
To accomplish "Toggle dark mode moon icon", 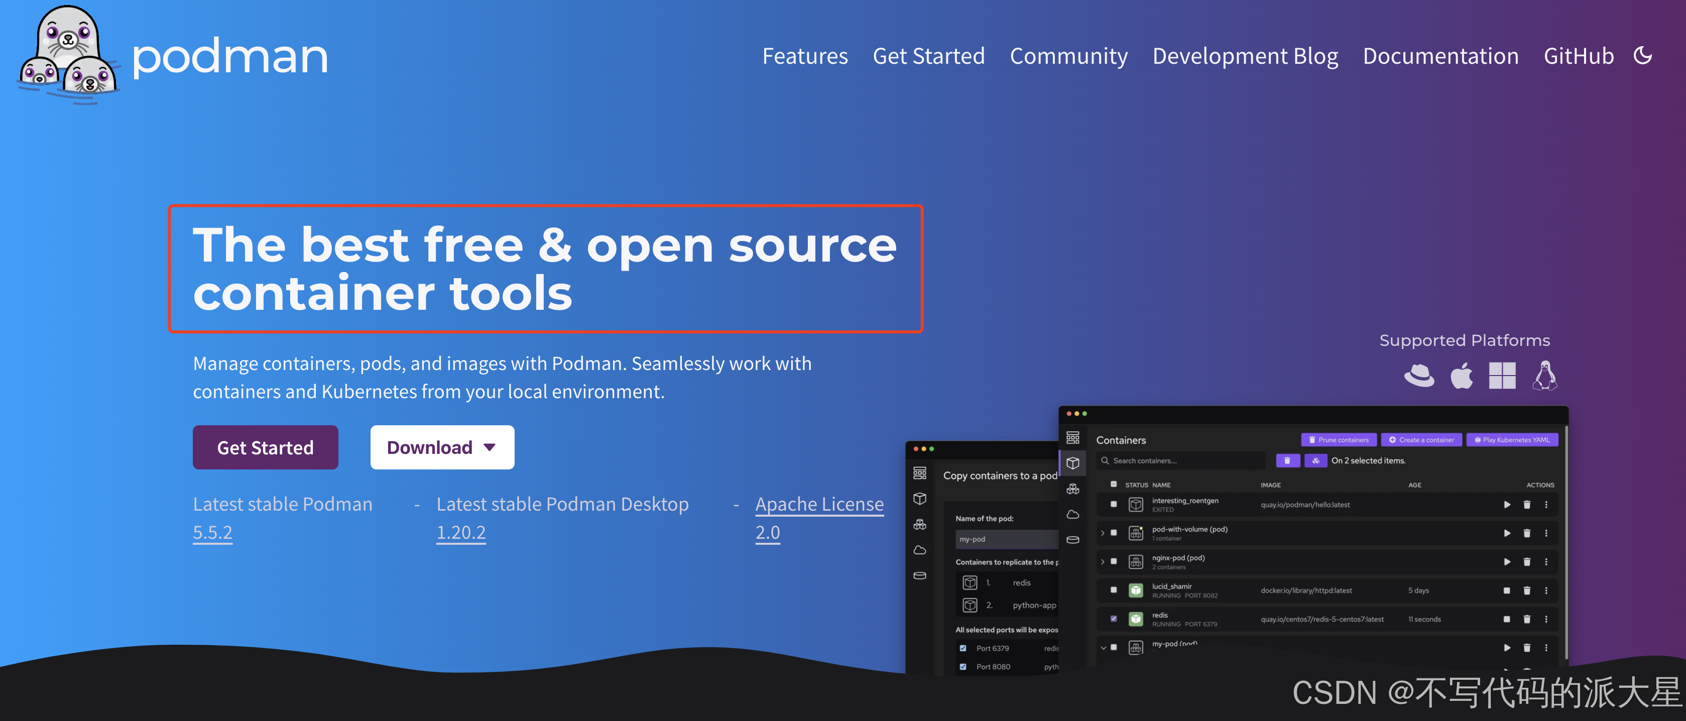I will 1643,56.
